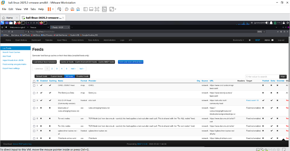The width and height of the screenshot is (290, 151).
Task: Open MISP Administration menu
Action: (110, 40)
